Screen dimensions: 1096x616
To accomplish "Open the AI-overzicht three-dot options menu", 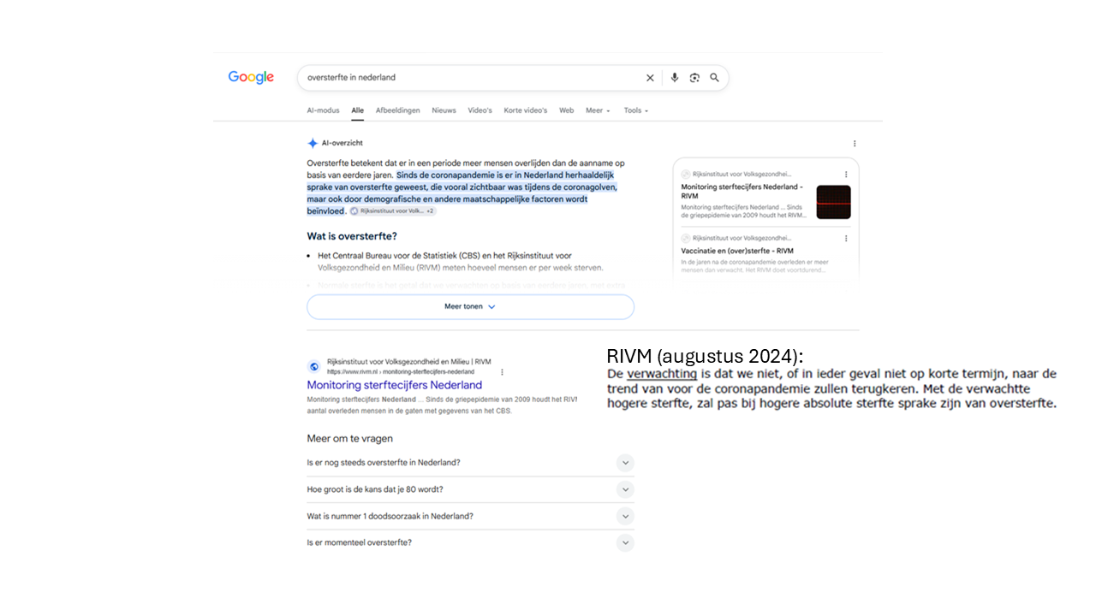I will (855, 144).
